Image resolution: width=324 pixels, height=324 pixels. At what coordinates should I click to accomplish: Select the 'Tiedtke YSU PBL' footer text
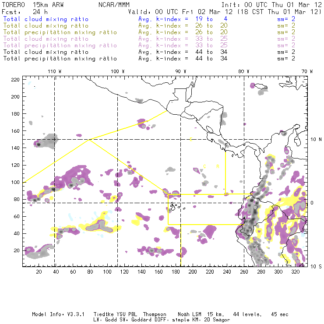pos(115,314)
